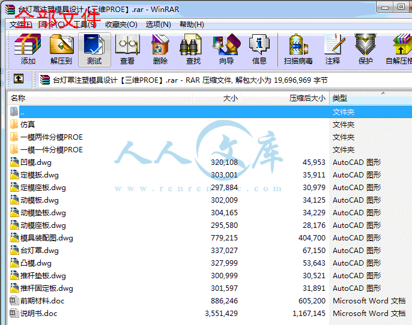Sort by the 名称 column header
412x325 pixels.
pyautogui.click(x=100, y=98)
